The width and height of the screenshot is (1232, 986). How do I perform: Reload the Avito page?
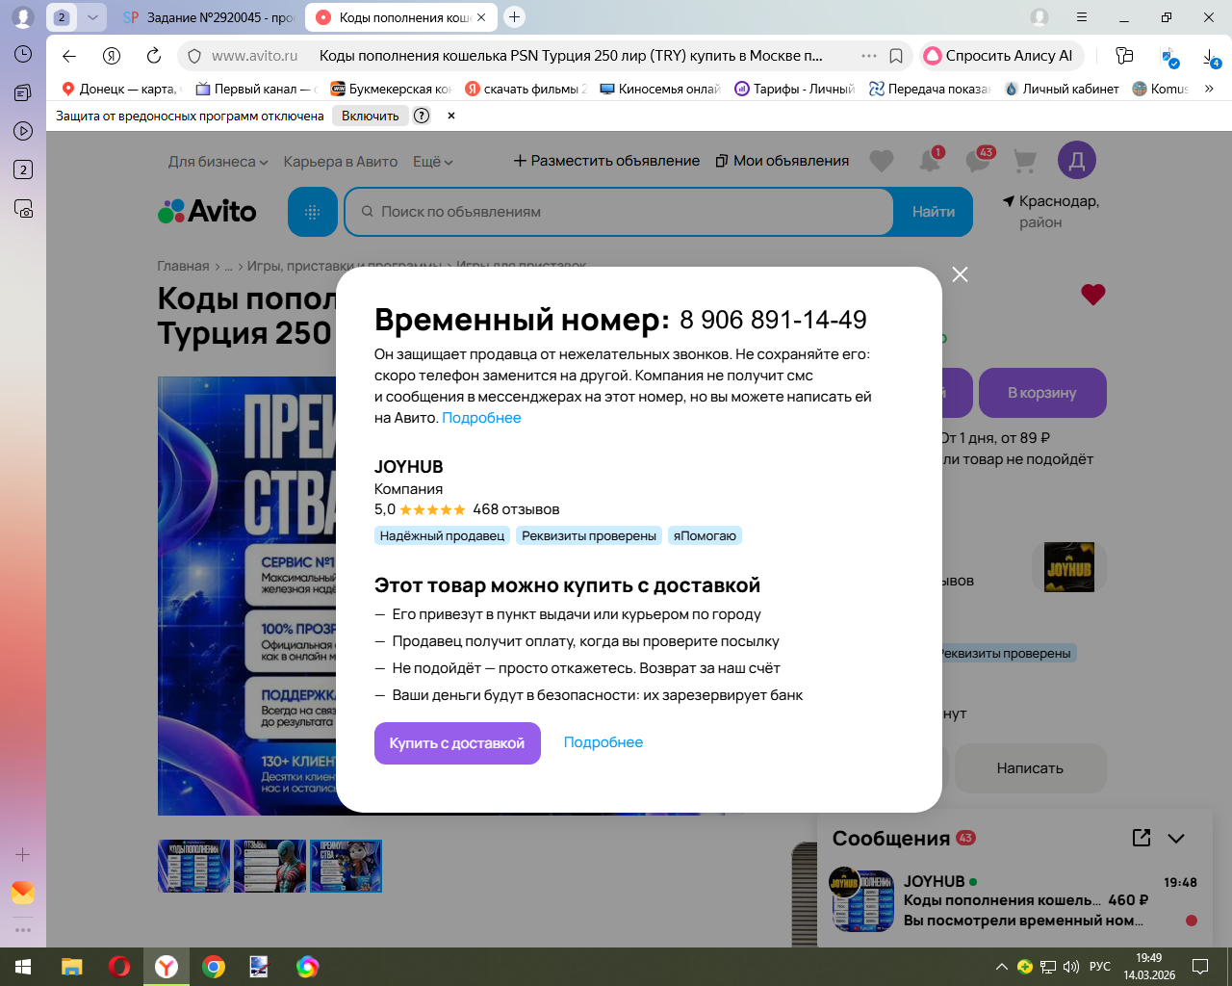(x=154, y=56)
